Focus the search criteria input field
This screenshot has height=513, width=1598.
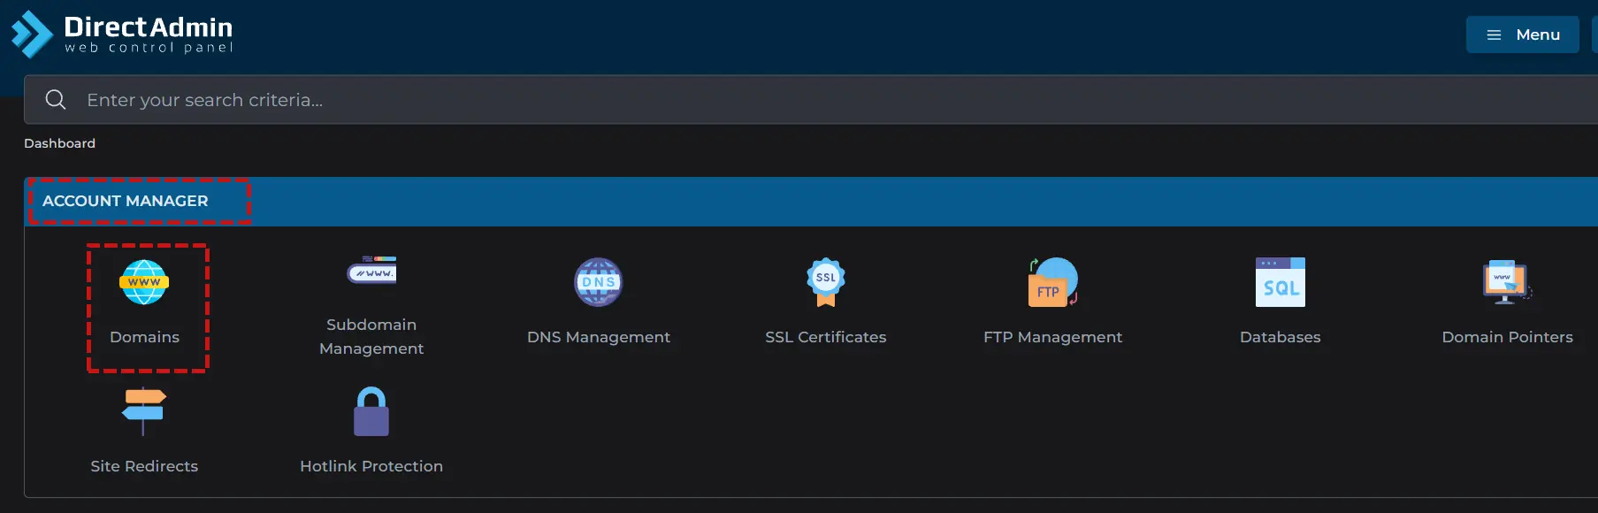(x=810, y=99)
